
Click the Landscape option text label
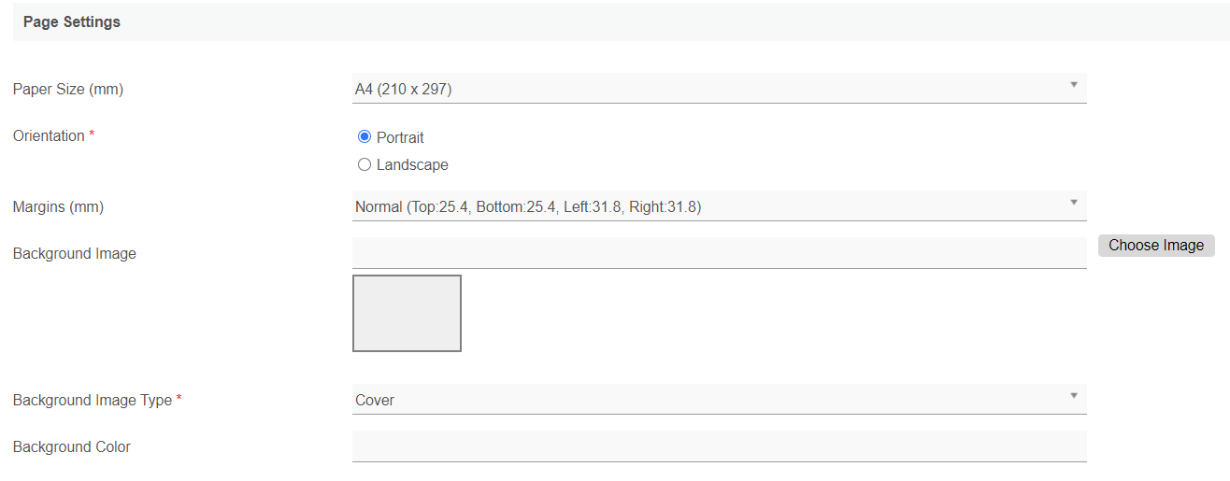(412, 165)
